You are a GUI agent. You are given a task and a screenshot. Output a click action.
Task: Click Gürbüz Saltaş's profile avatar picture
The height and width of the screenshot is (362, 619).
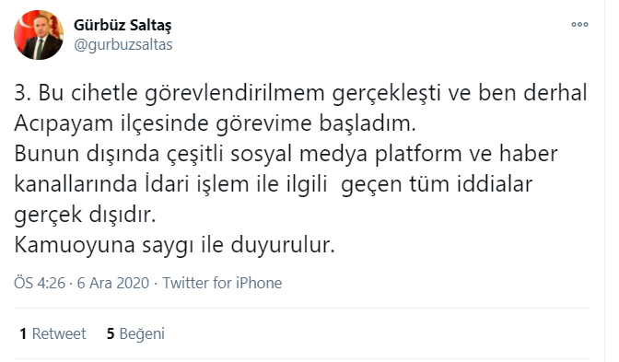pyautogui.click(x=39, y=35)
